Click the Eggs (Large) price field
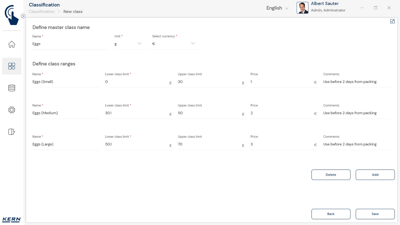Viewport: 400px width, 225px height. pyautogui.click(x=281, y=144)
